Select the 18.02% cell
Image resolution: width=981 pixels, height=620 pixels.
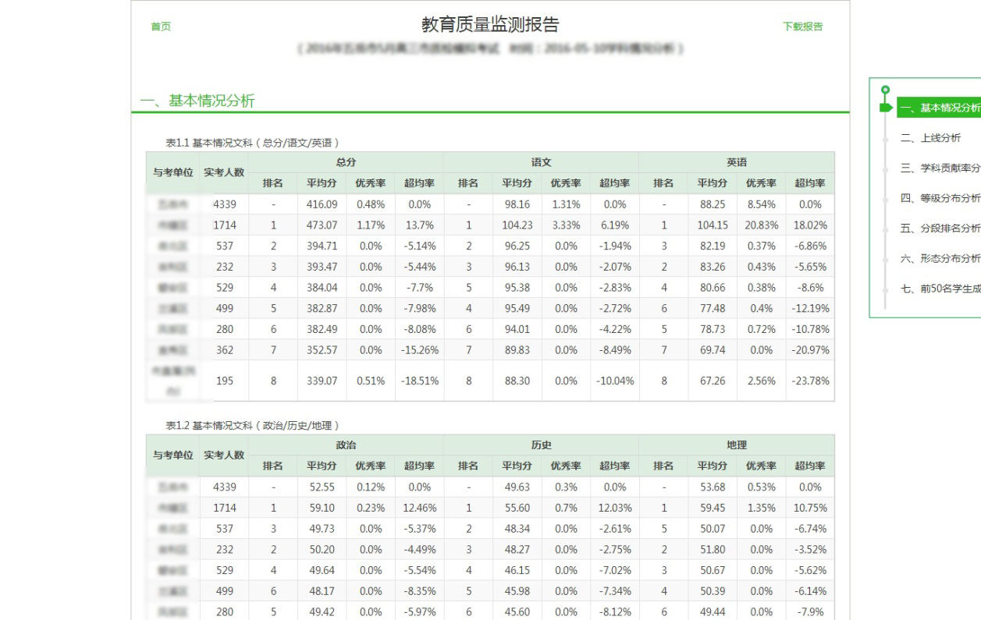(810, 225)
